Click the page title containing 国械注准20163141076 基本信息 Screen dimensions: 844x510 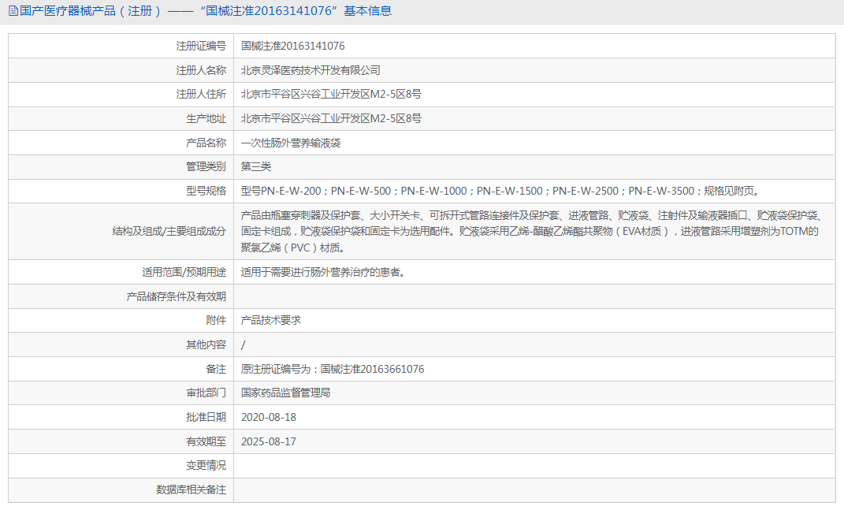206,11
